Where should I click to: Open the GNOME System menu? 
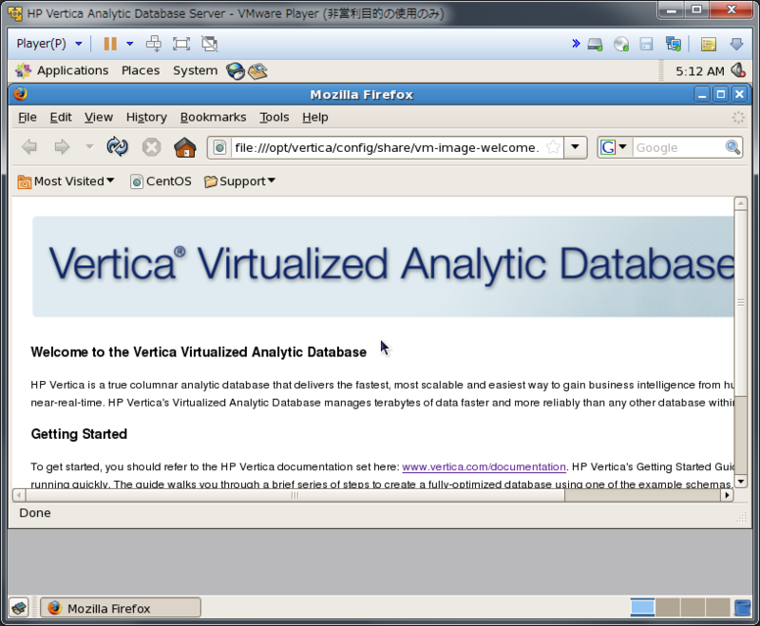click(195, 70)
